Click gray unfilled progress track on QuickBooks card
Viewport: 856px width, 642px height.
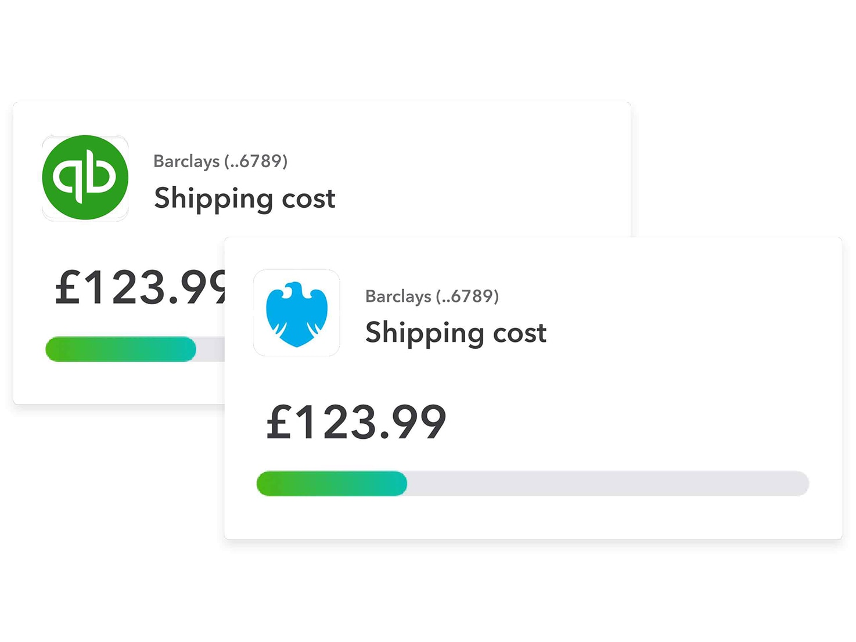pos(210,349)
